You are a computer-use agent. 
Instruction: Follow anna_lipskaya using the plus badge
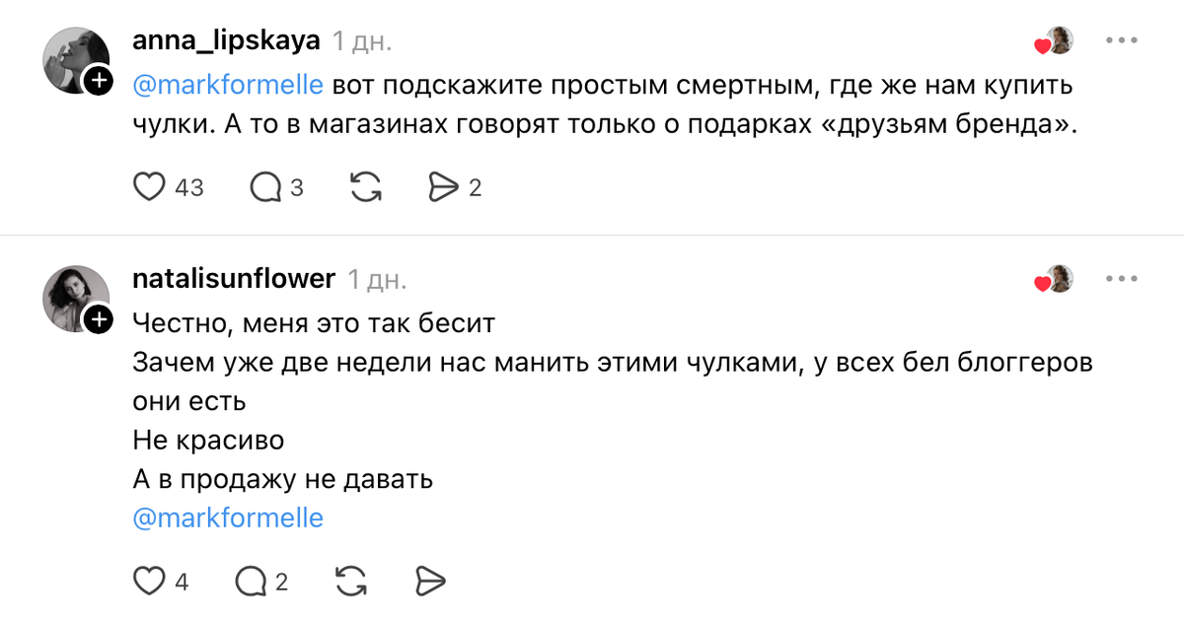pyautogui.click(x=97, y=81)
